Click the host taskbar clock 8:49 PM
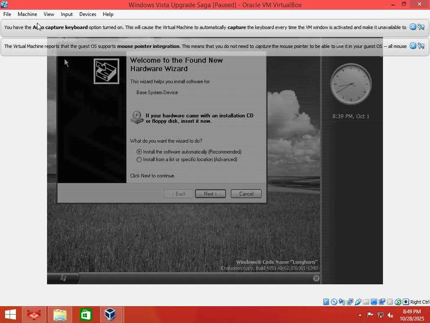This screenshot has width=430, height=323. coord(412,312)
